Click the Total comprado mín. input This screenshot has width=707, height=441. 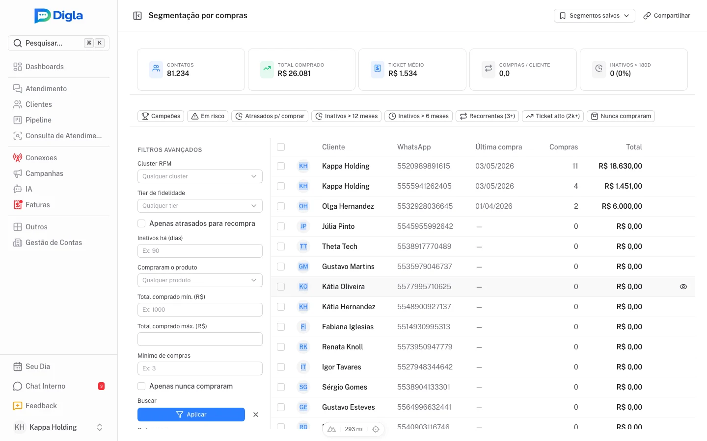pos(200,310)
